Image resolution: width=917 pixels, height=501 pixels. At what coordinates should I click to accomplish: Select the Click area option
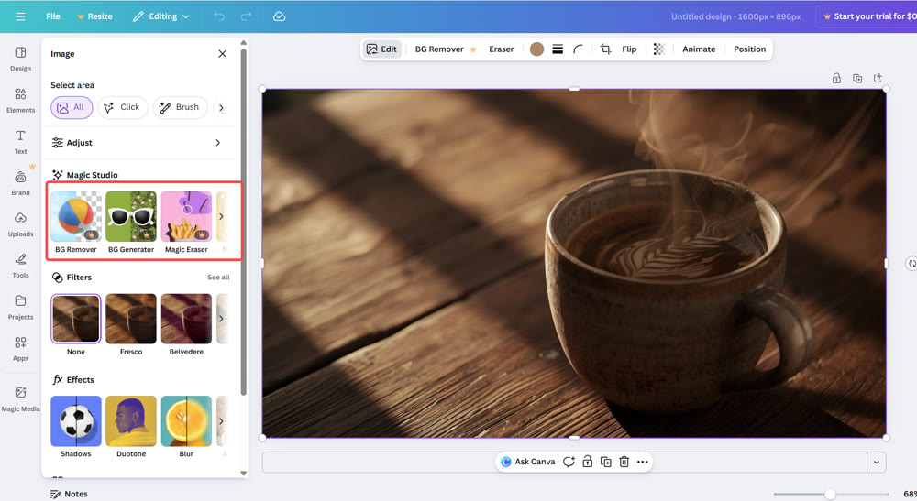122,107
